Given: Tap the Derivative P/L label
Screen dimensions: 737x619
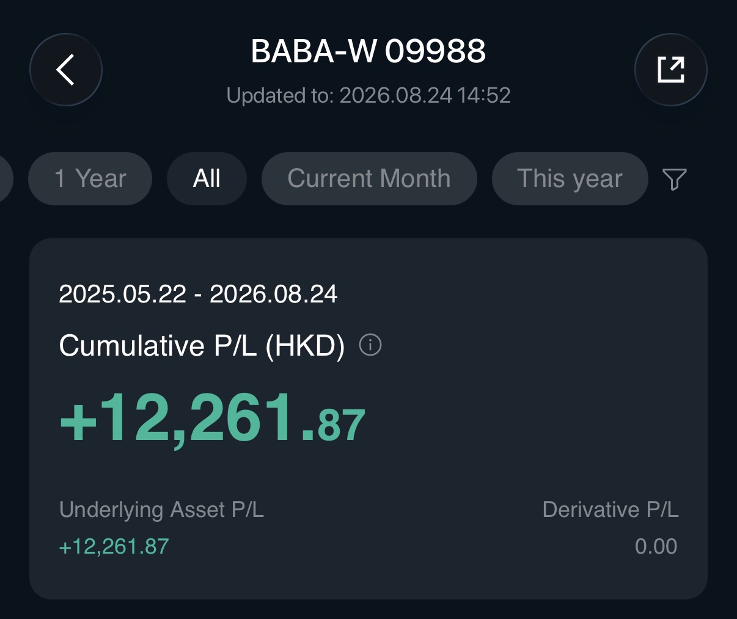Looking at the screenshot, I should click(x=610, y=510).
